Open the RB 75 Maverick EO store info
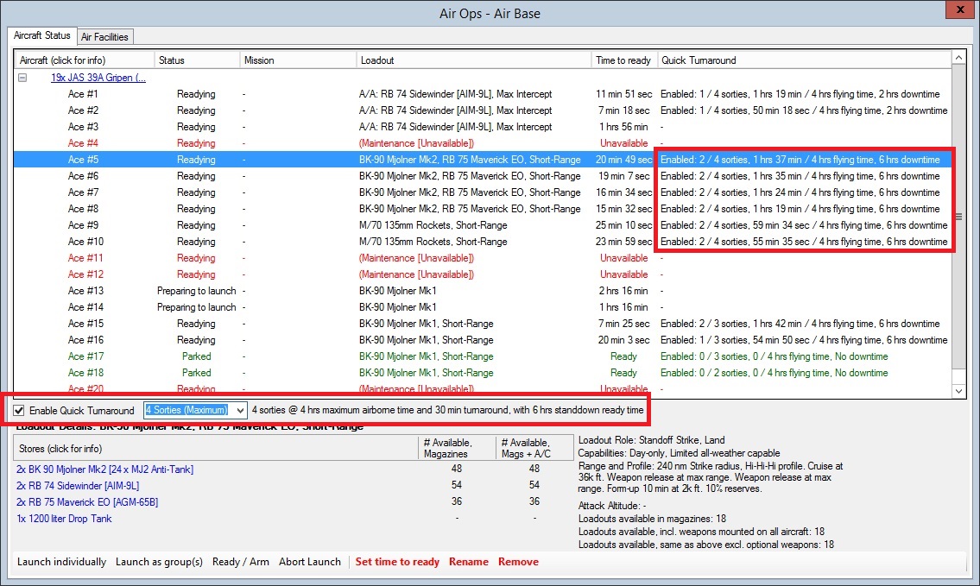Screen dimensions: 980x586 tap(87, 501)
